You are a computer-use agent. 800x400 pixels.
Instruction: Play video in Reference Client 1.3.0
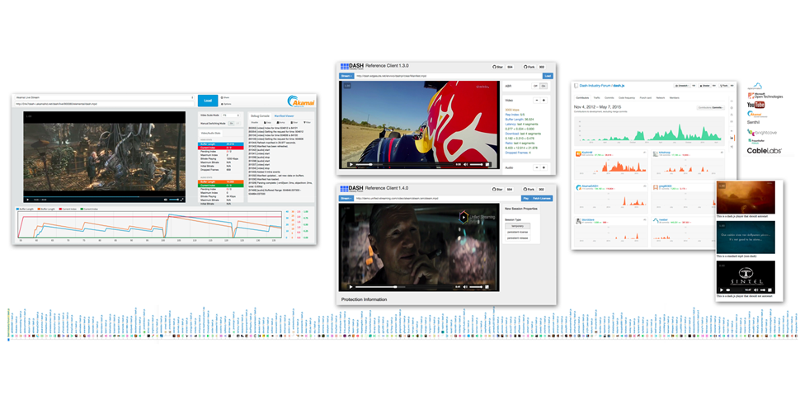click(x=351, y=164)
